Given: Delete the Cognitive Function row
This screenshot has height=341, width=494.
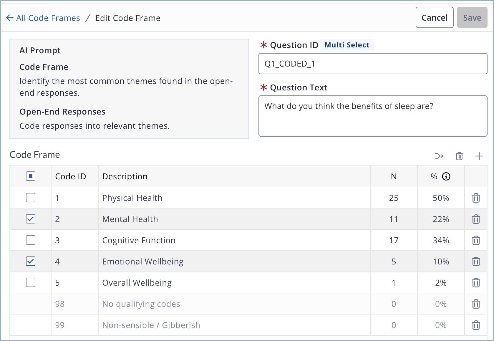Looking at the screenshot, I should (x=476, y=240).
